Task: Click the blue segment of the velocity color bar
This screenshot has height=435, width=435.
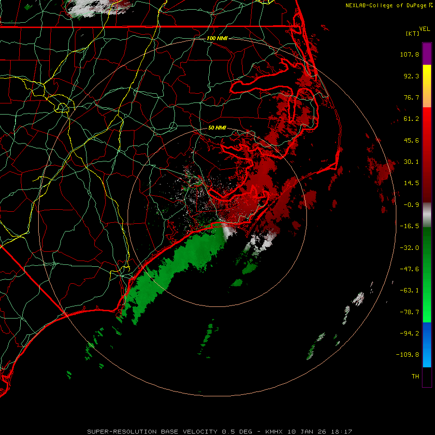Action: [x=427, y=345]
